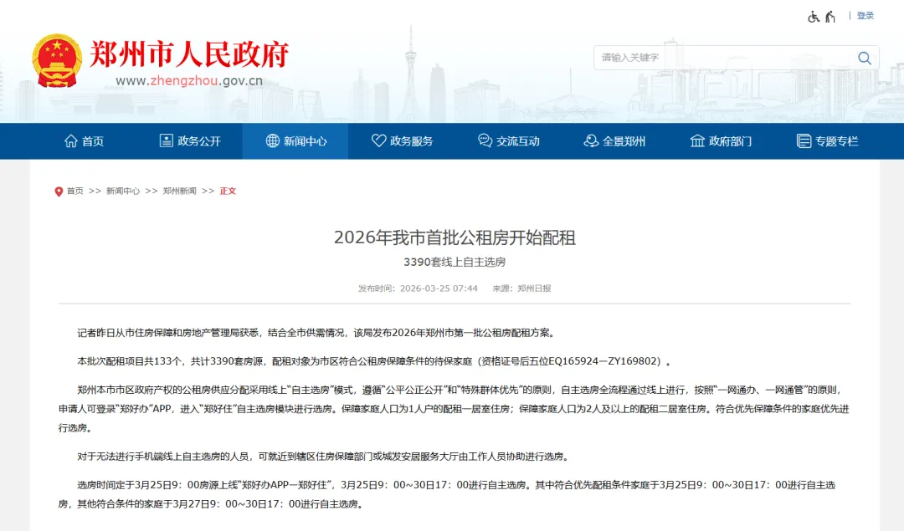Click the subtitle 3390套线上自主选房
The width and height of the screenshot is (904, 531).
coord(455,262)
